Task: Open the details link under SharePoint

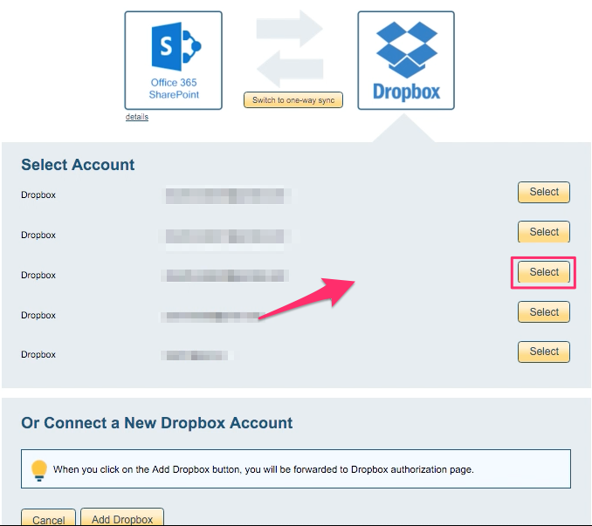Action: click(137, 117)
